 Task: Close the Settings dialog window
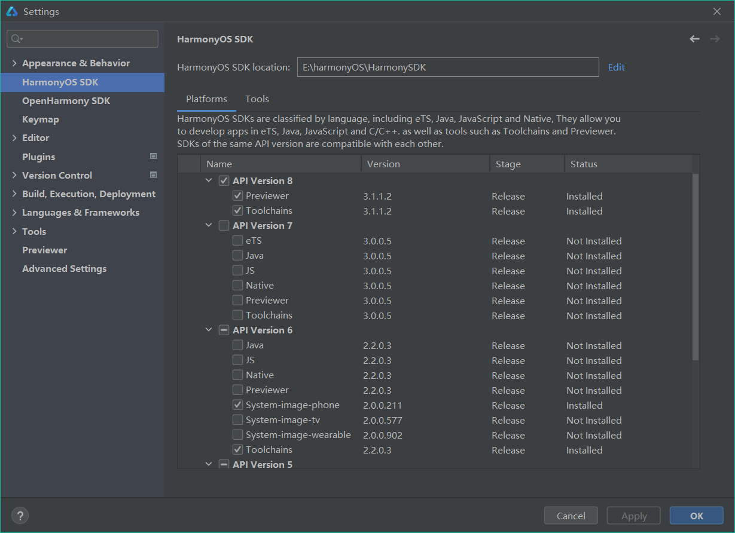coord(717,11)
